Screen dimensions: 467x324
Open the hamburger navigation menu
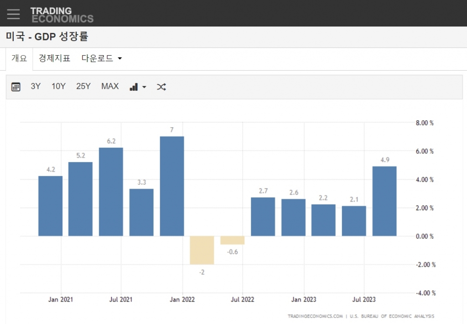14,14
